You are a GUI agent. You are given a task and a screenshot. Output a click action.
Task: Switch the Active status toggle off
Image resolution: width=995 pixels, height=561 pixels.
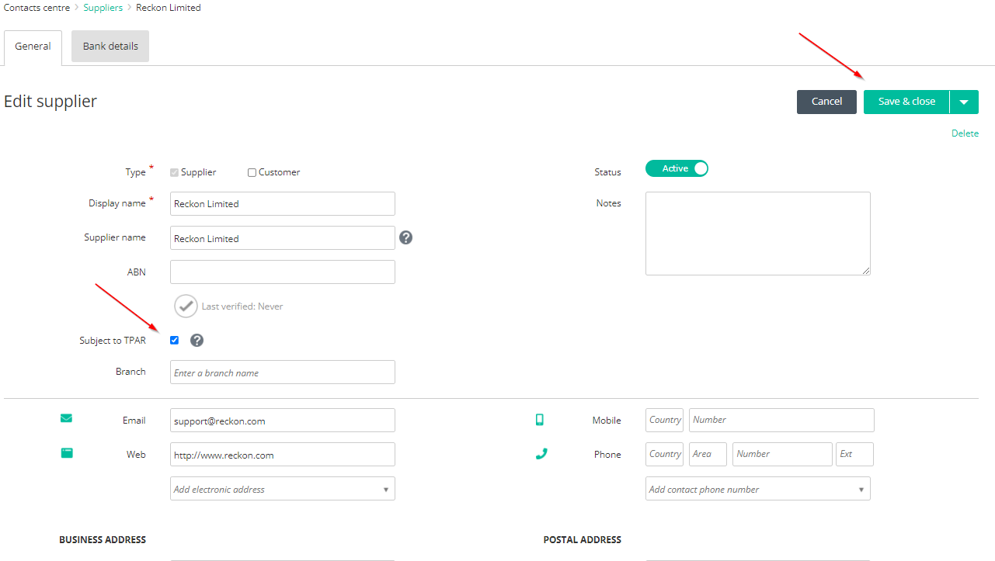677,168
